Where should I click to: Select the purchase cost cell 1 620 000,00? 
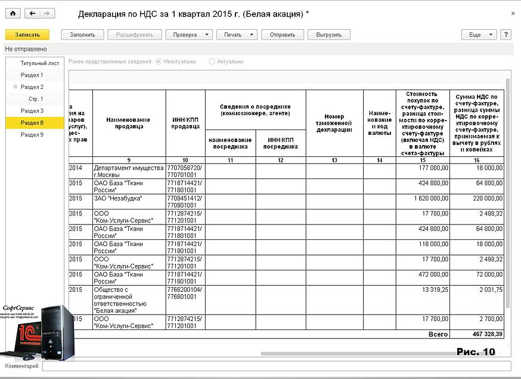click(423, 202)
